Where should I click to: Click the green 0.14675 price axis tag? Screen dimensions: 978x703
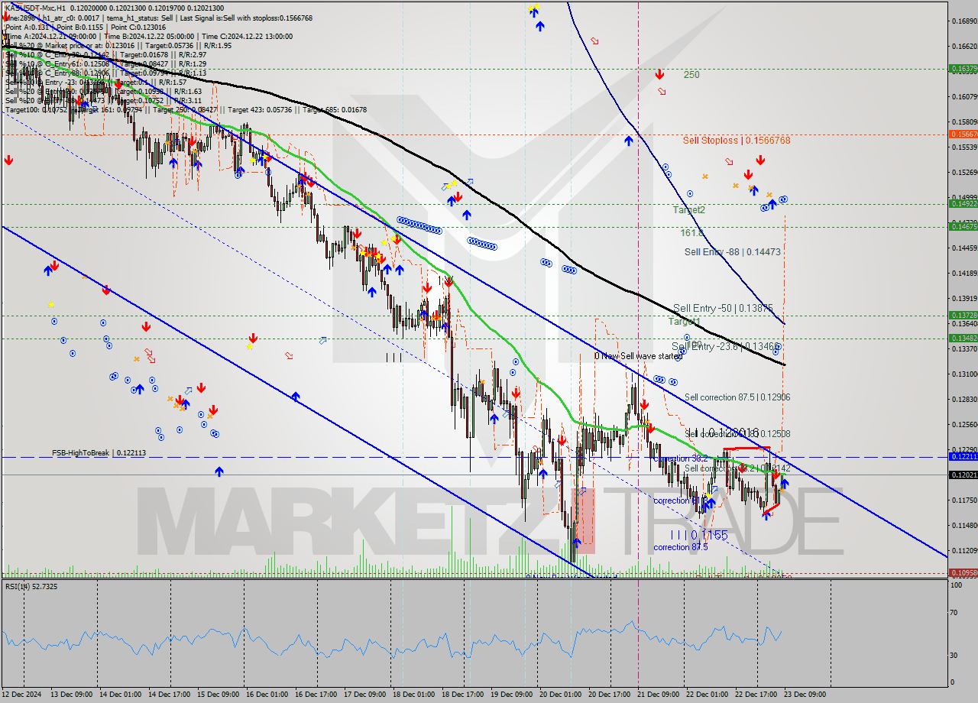[x=963, y=226]
